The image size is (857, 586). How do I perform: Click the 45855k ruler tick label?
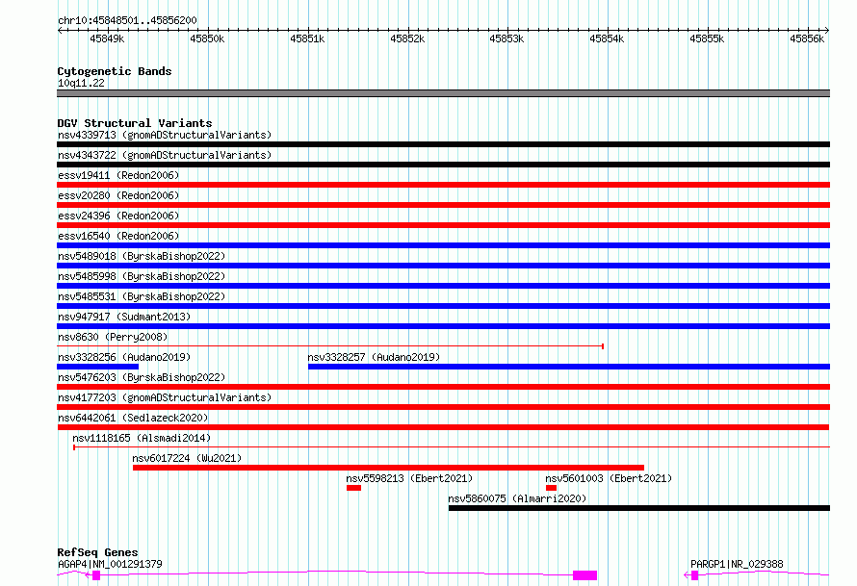(x=707, y=38)
